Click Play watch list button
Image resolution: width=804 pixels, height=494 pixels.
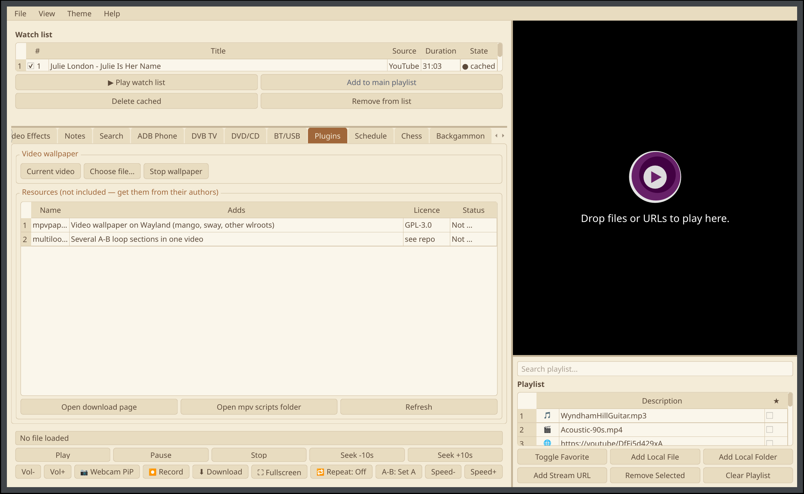pos(136,82)
